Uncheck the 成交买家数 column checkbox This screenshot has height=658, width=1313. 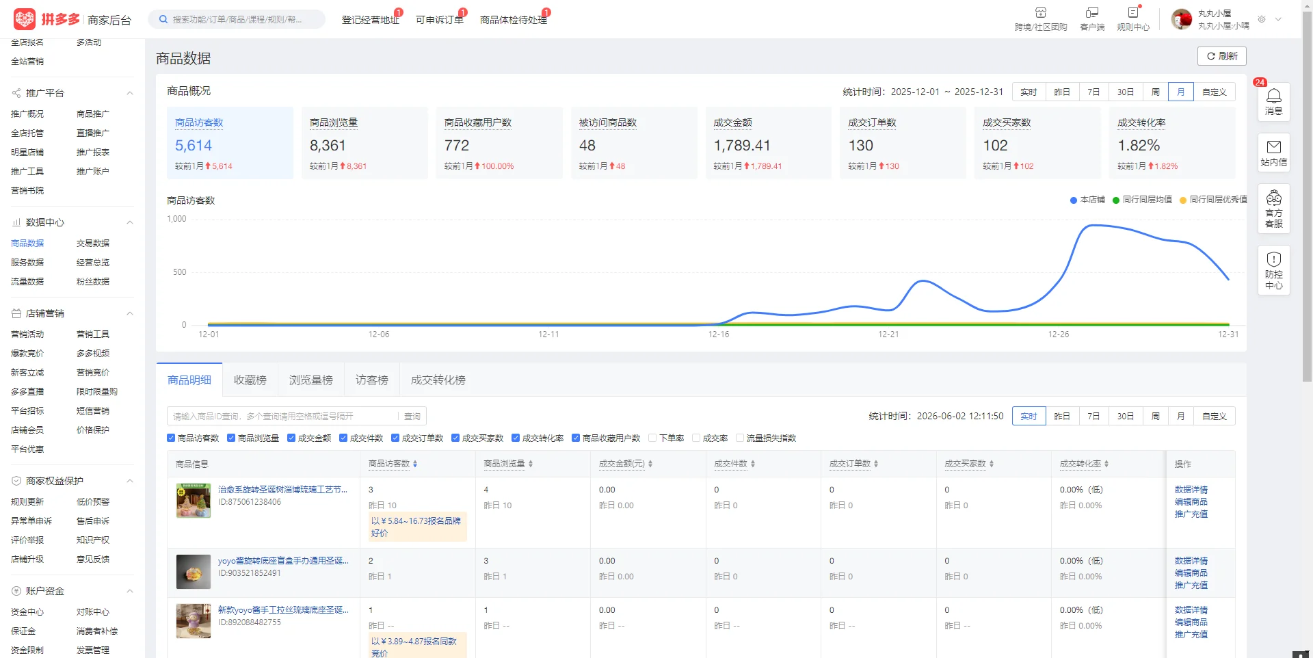(455, 438)
